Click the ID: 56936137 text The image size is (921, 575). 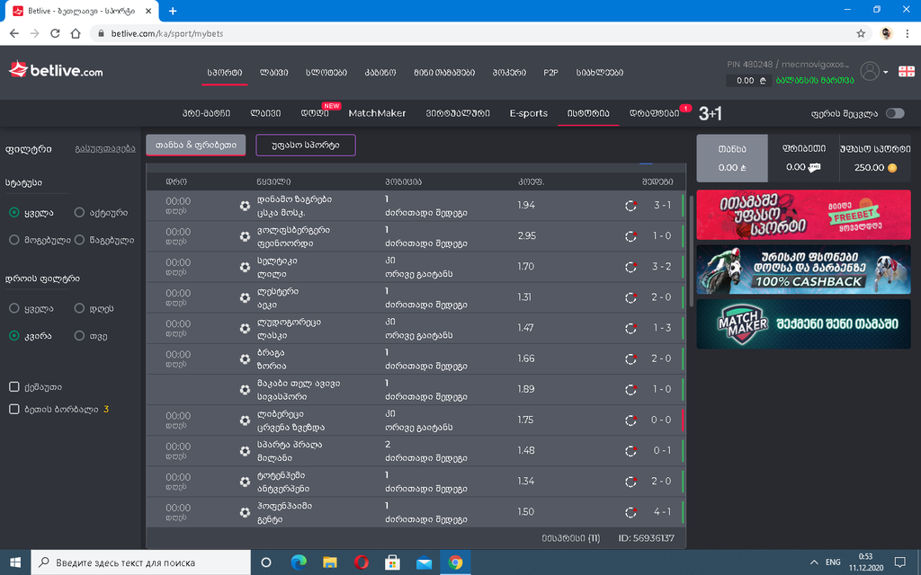click(x=646, y=538)
